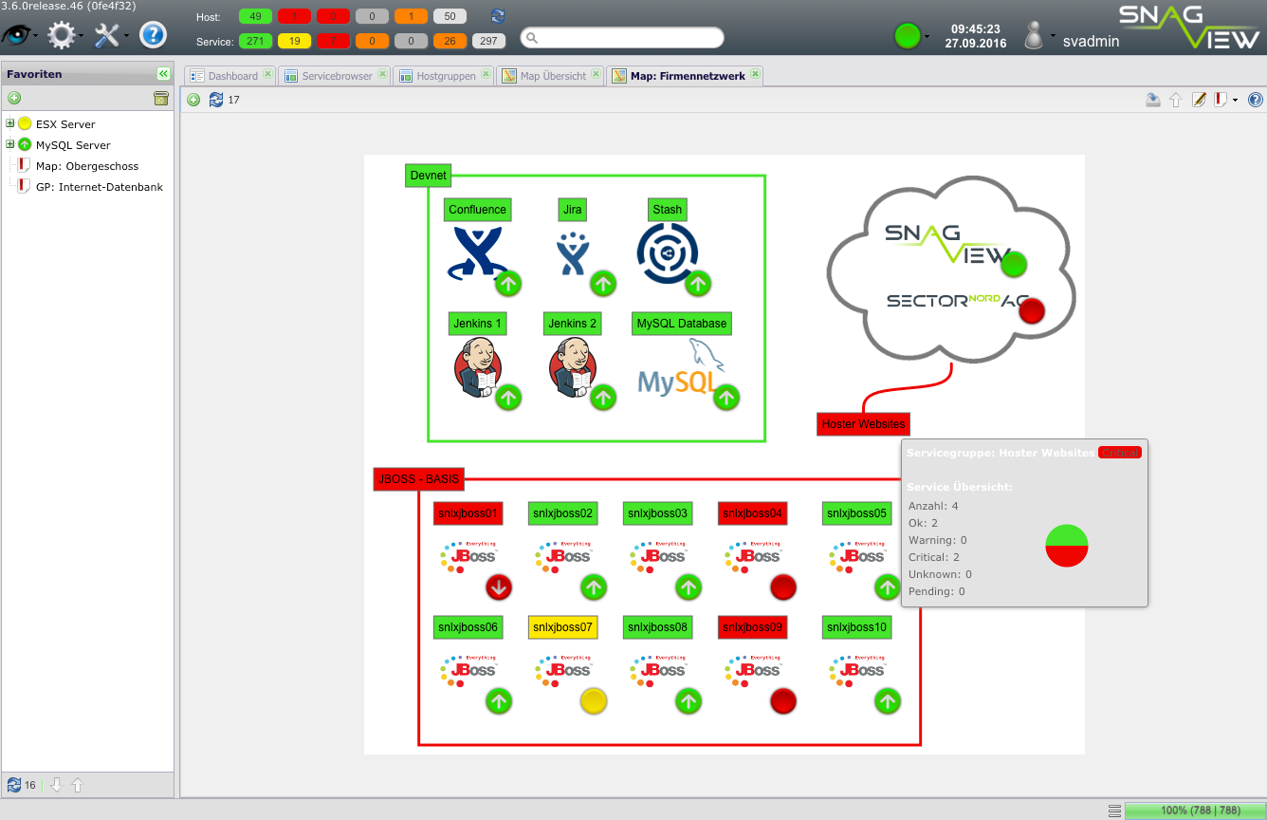1267x820 pixels.
Task: Open the gear settings menu
Action: pyautogui.click(x=63, y=35)
